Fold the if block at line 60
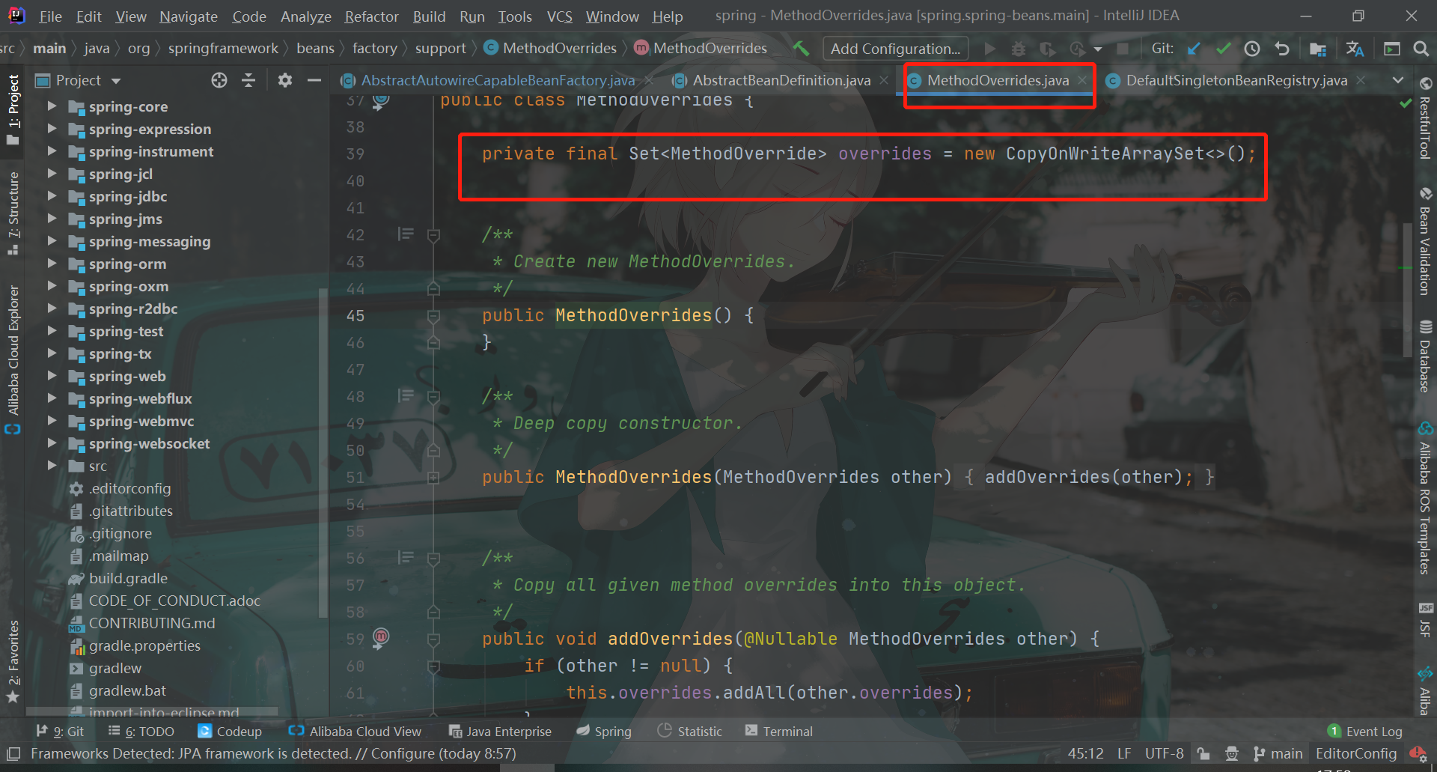Viewport: 1437px width, 772px height. [x=433, y=666]
